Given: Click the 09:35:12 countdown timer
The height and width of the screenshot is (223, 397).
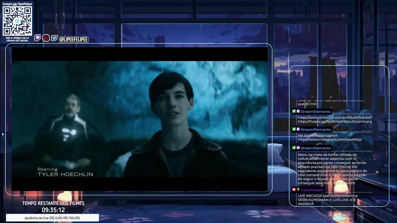Looking at the screenshot, I should pos(53,210).
